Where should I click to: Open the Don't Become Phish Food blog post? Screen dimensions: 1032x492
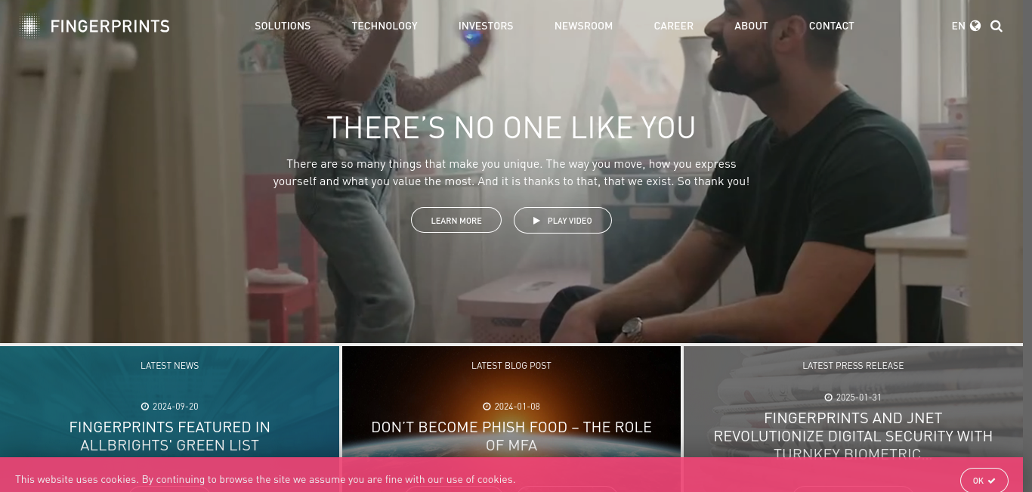511,436
